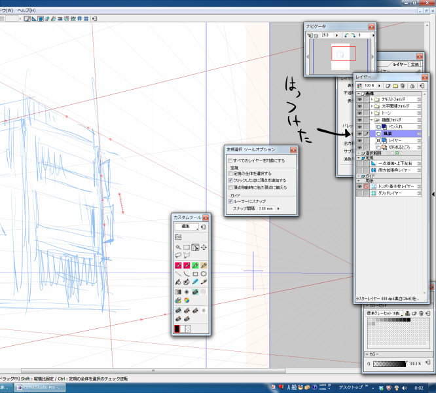Select the rectangular marquee selection tool
The image size is (436, 393).
[x=187, y=248]
